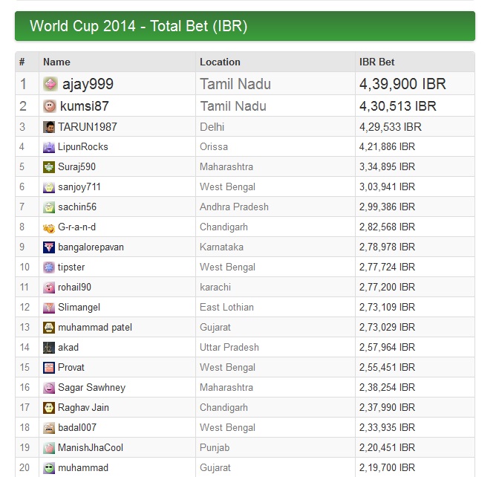Visit the G-r-a-n-d username link
This screenshot has width=499, height=477.
click(76, 227)
